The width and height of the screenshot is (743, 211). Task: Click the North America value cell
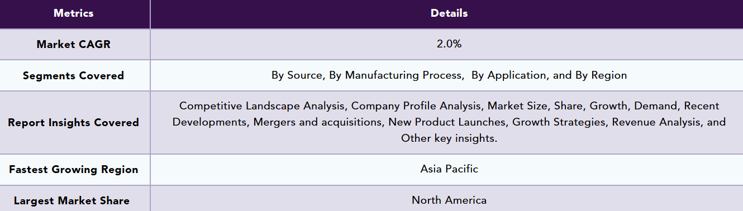click(449, 200)
